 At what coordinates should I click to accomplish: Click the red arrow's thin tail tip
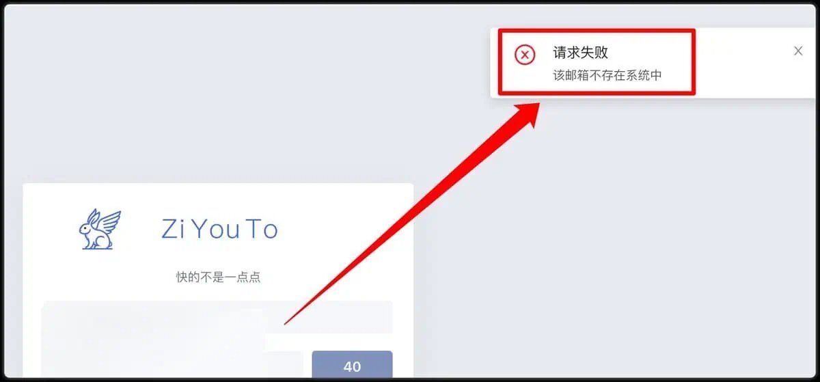287,323
